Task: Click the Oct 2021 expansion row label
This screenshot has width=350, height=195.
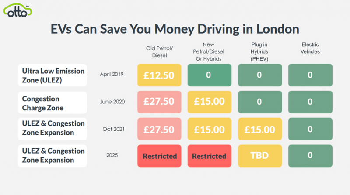Action: pyautogui.click(x=53, y=129)
